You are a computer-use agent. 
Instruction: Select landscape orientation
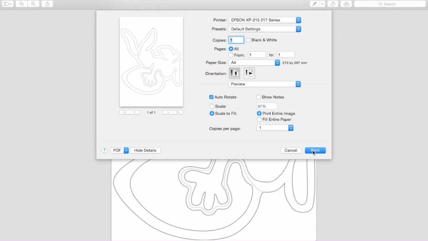click(x=249, y=73)
